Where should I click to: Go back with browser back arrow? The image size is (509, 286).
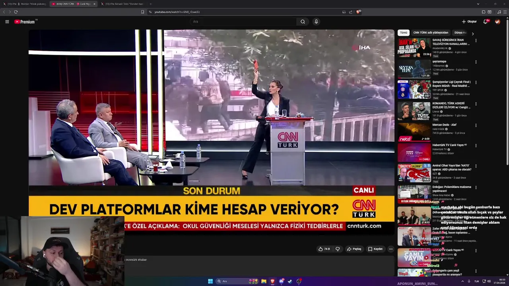pyautogui.click(x=4, y=12)
